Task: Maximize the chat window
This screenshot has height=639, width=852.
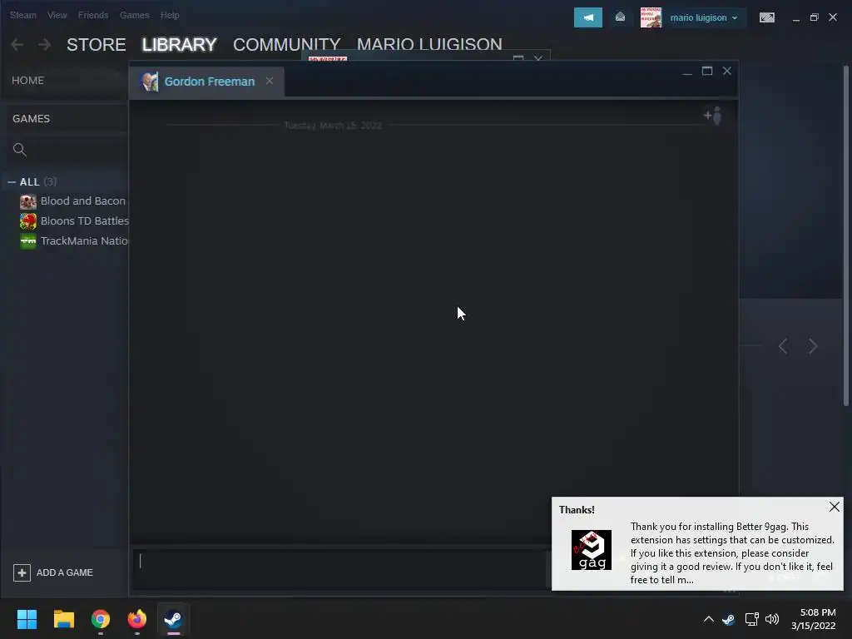Action: point(707,72)
